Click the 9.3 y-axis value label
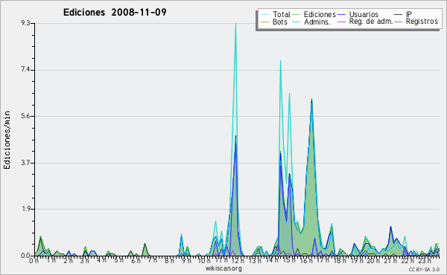447x275 pixels. pyautogui.click(x=25, y=23)
